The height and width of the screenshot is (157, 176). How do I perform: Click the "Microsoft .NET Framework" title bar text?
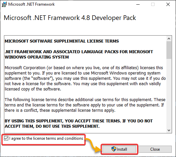(x=31, y=4)
